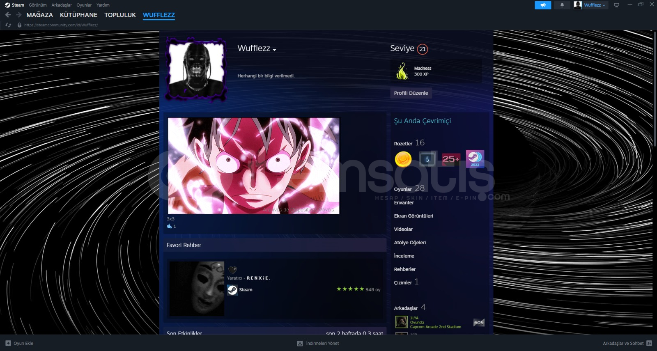This screenshot has width=657, height=351.
Task: Open the notifications bell
Action: point(562,5)
